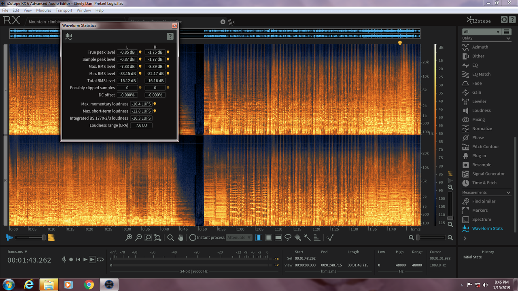Open the Signal Generator module
Image resolution: width=518 pixels, height=291 pixels.
[488, 174]
